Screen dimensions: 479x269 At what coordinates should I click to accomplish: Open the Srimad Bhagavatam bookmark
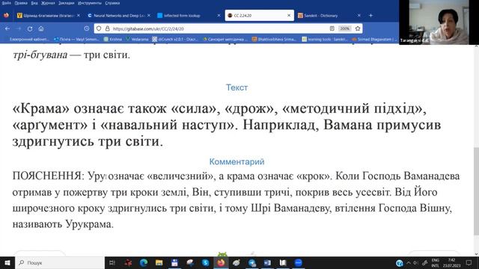374,39
